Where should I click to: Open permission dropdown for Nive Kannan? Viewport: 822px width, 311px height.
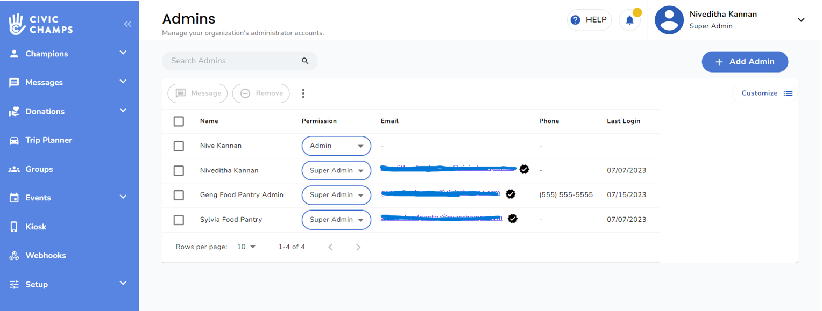336,146
